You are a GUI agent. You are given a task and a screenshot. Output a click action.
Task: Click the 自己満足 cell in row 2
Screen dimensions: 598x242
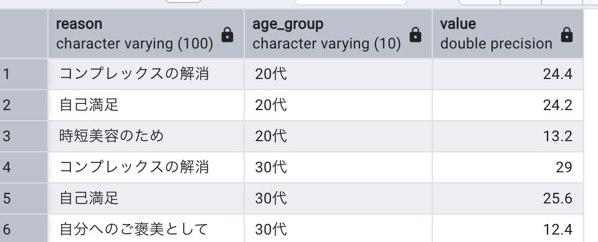coord(146,105)
